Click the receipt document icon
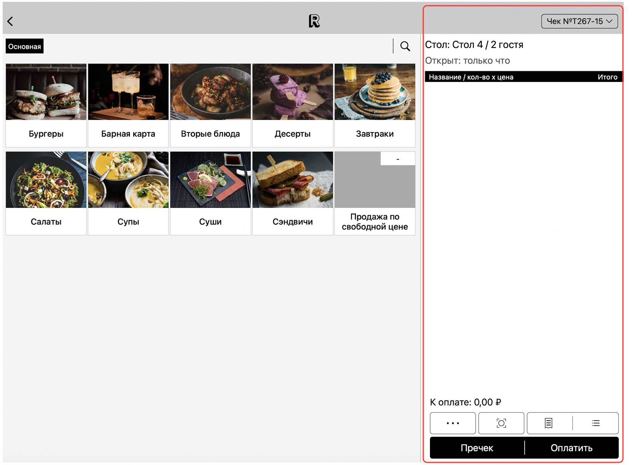The width and height of the screenshot is (632, 465). (548, 423)
